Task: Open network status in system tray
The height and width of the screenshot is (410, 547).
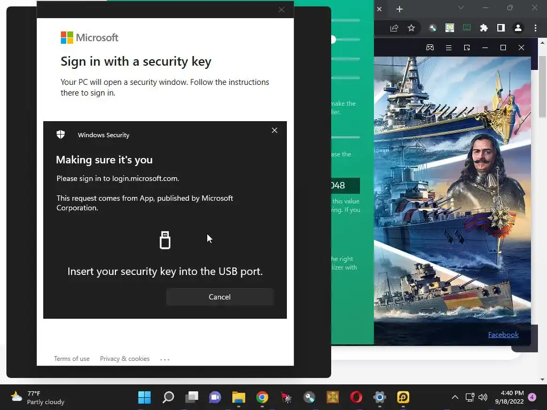Action: coord(470,397)
